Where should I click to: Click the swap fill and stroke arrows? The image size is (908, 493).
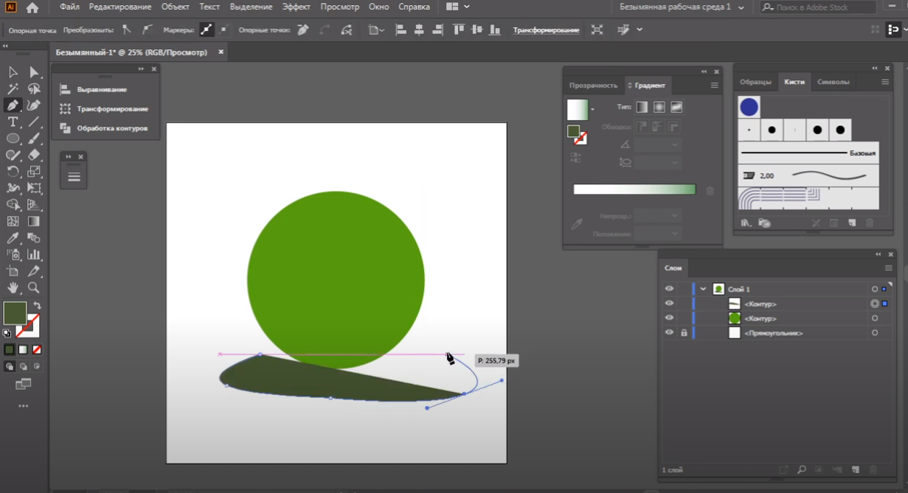pos(37,305)
